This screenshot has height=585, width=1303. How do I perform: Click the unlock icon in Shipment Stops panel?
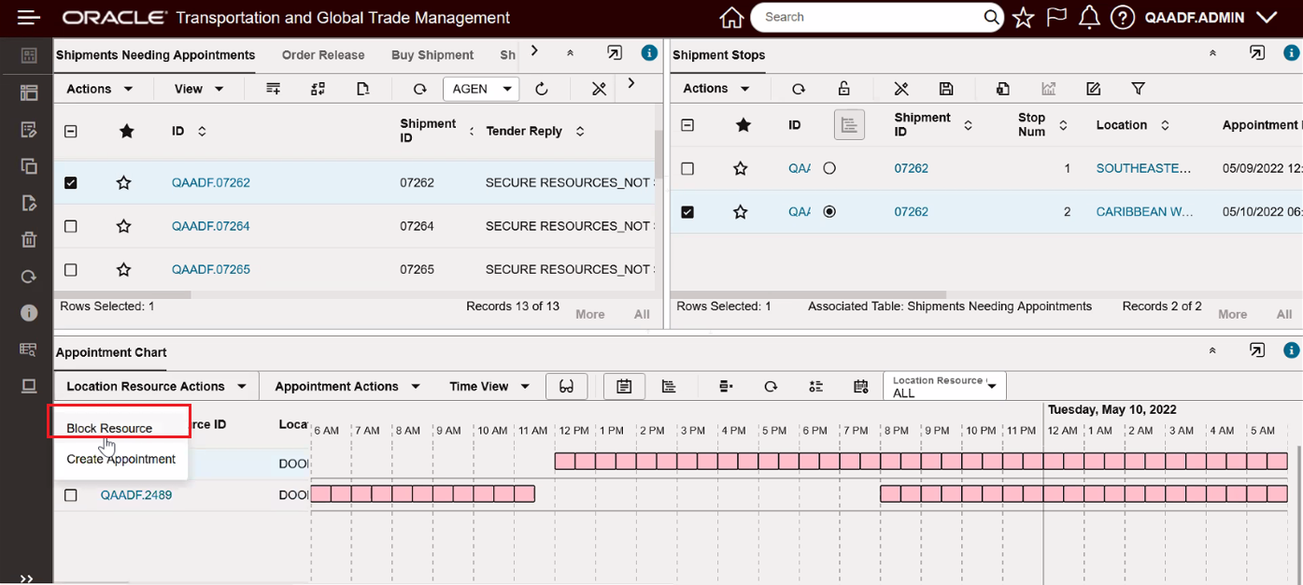click(x=843, y=88)
